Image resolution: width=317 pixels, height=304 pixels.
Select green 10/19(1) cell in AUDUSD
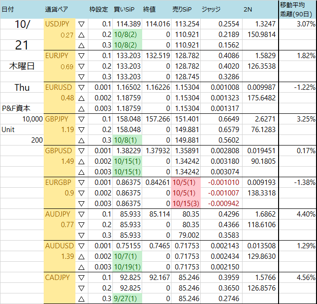[127, 267]
